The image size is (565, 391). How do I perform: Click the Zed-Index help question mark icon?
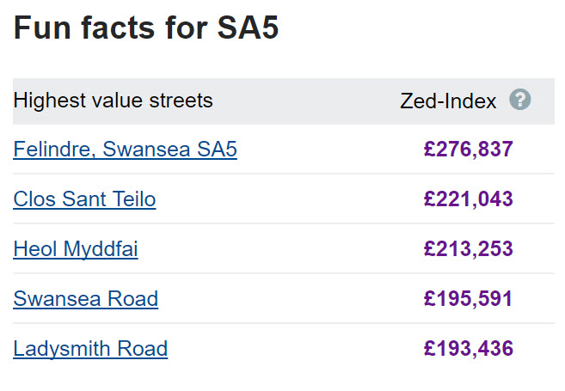click(x=519, y=100)
